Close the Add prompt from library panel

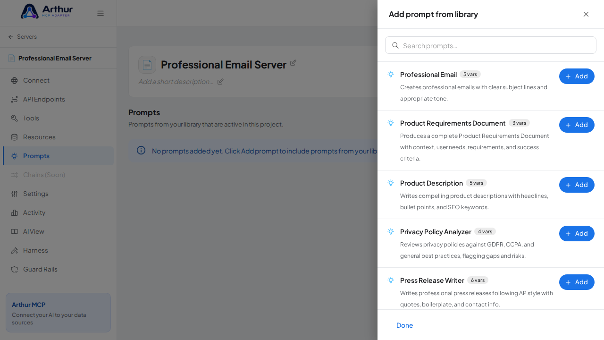(x=586, y=14)
